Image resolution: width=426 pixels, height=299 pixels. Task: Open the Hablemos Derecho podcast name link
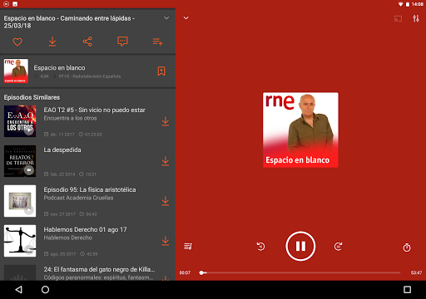(68, 238)
